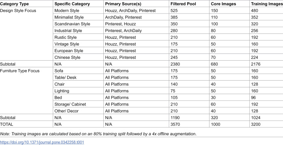This screenshot has width=283, height=145.
Task: Select the Chinese Style cell
Action: (x=67, y=58)
